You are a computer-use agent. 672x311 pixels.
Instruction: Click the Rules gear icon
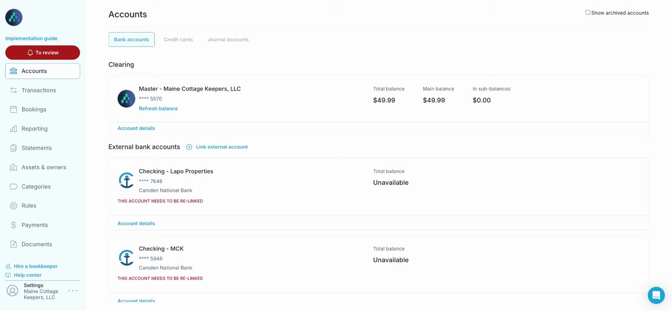[x=13, y=206]
